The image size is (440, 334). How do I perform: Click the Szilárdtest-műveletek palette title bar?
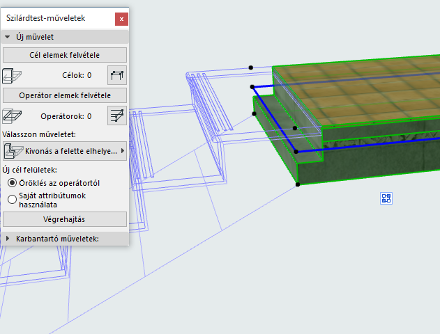[56, 19]
